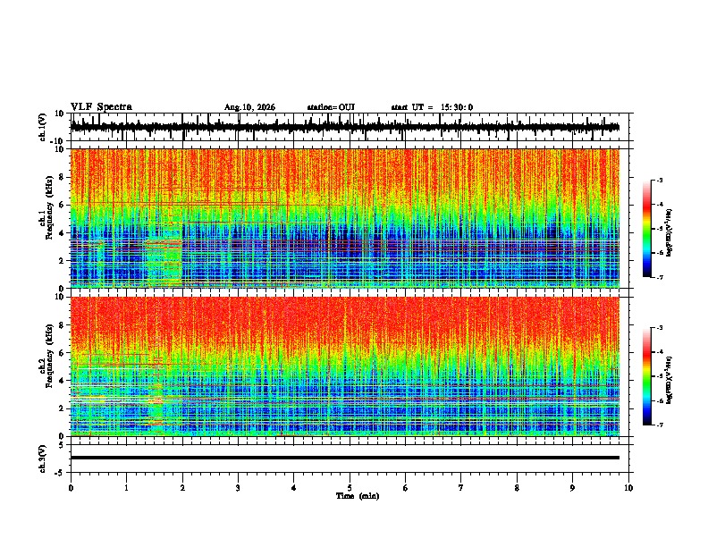The height and width of the screenshot is (547, 708).
Task: Click the '6' kHz tick on ch.2 spectrogram
Action: (62, 353)
